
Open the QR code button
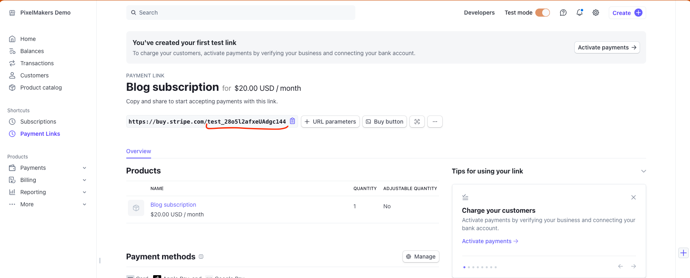pyautogui.click(x=417, y=122)
